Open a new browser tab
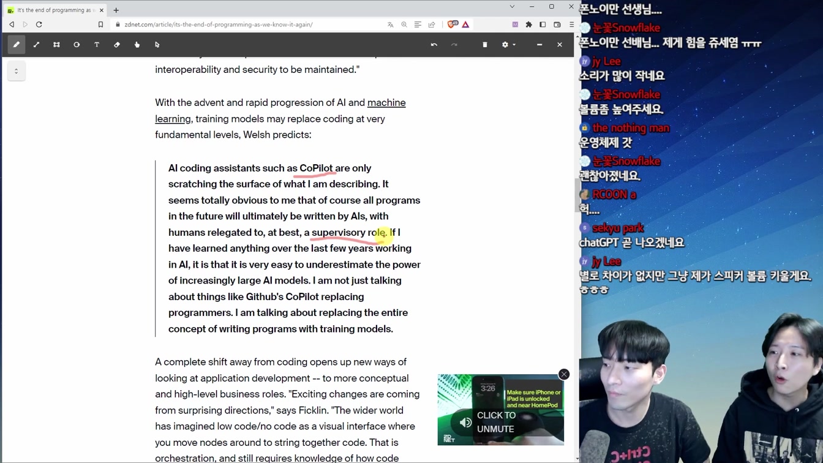 (x=116, y=10)
